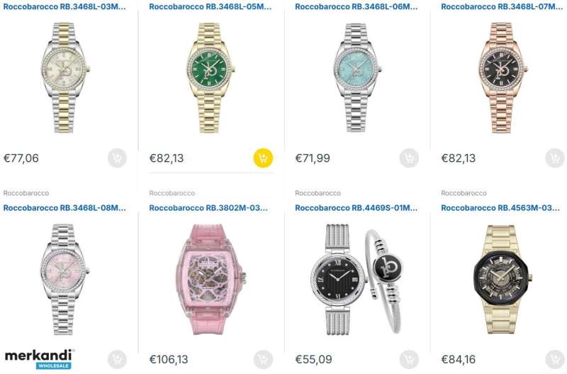Screen dimensions: 567x374
Task: Open the Roccobarocco RB.4563M-03 product link
Action: point(500,208)
